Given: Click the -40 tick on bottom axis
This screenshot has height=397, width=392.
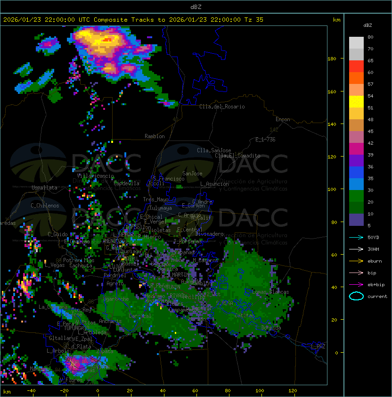Looking at the screenshot, I should [x=32, y=391].
